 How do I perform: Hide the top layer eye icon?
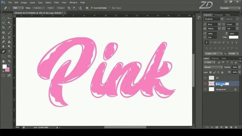click(x=205, y=78)
